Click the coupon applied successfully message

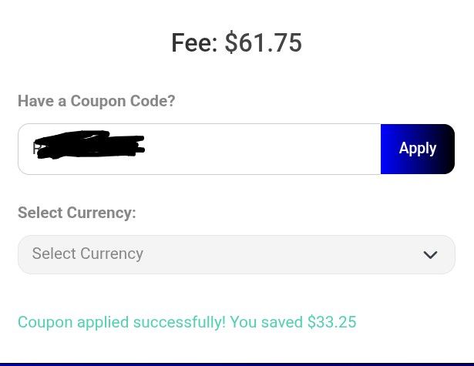pyautogui.click(x=187, y=322)
